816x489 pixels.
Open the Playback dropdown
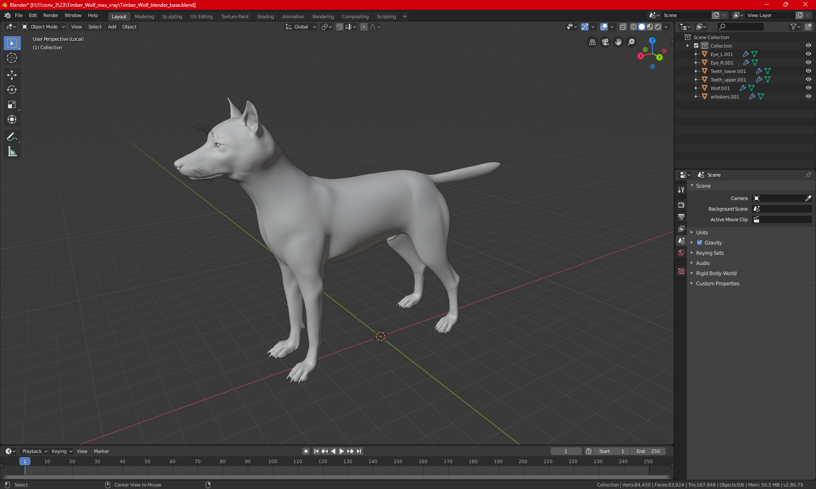coord(35,451)
